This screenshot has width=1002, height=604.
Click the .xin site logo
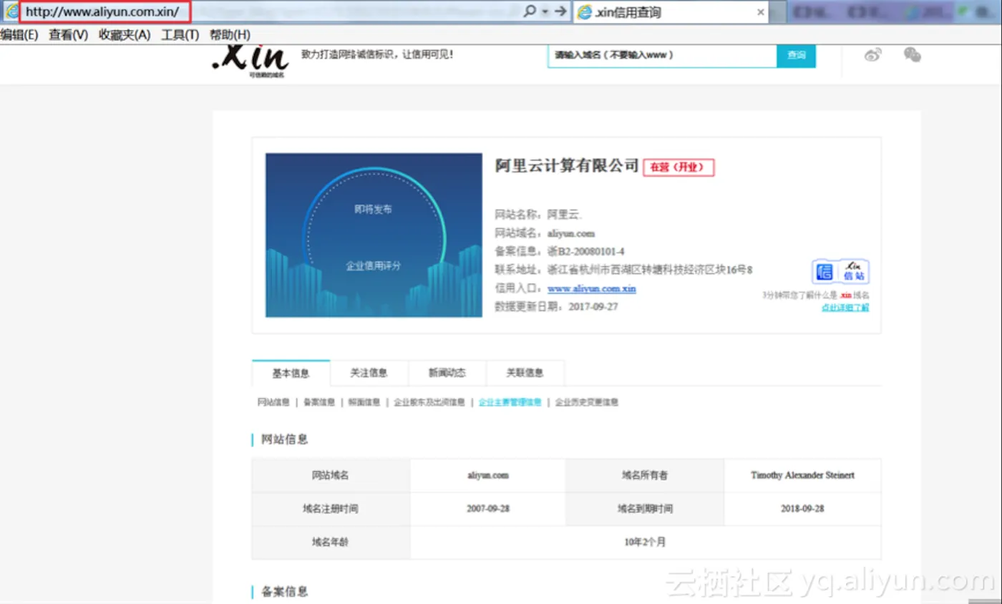[250, 62]
